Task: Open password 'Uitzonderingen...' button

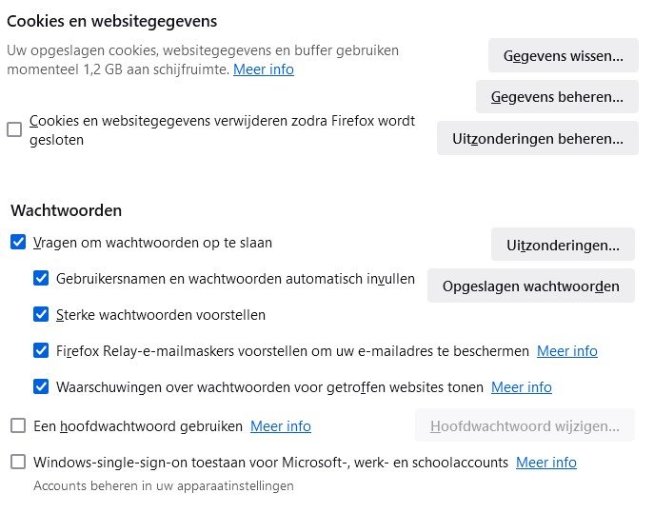Action: point(563,245)
